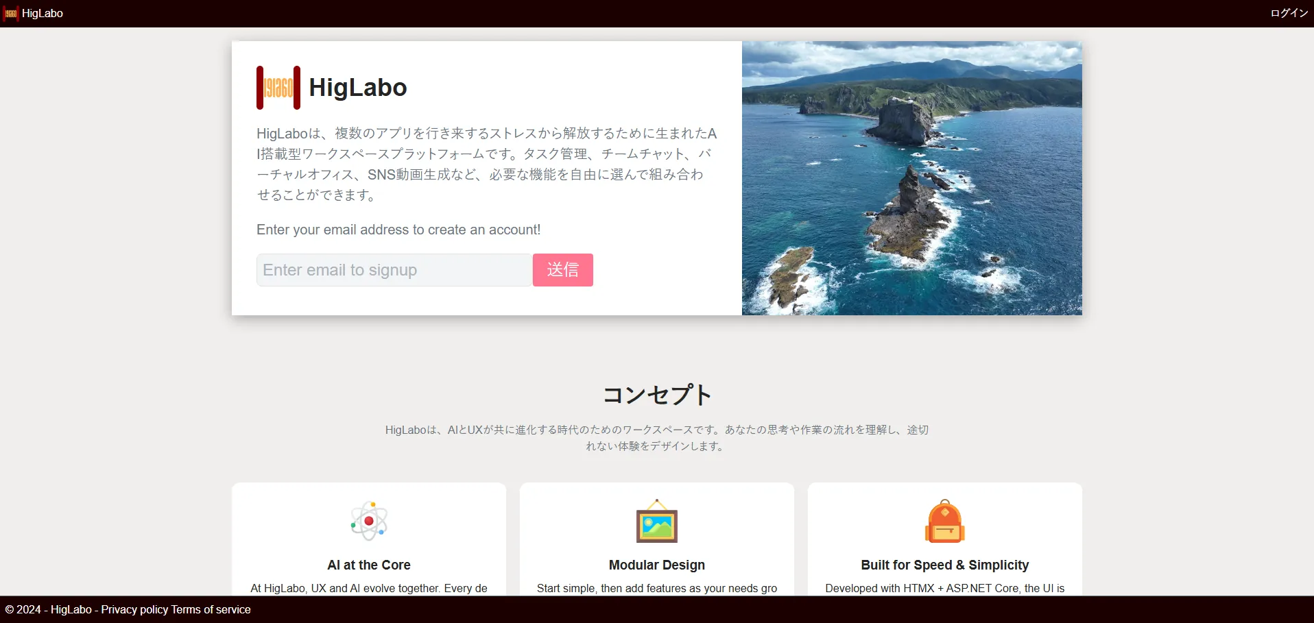This screenshot has width=1314, height=623.
Task: Click the large HigLabo title text
Action: [x=358, y=88]
